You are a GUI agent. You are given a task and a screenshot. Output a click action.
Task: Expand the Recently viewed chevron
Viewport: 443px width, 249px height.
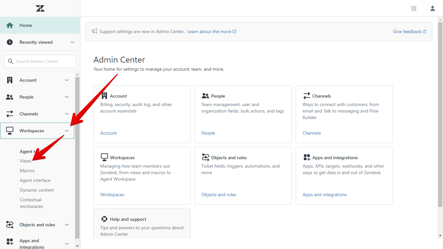[72, 42]
